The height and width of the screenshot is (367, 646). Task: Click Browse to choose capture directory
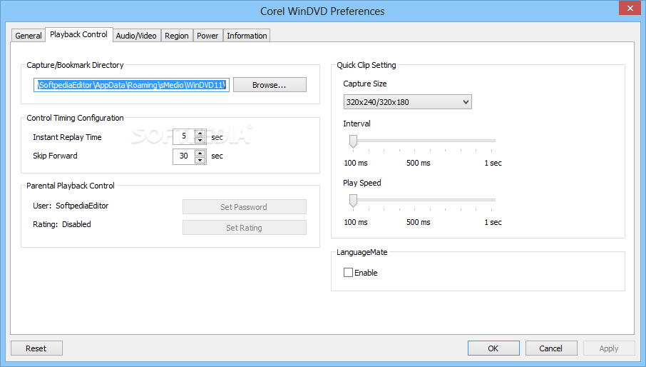tap(270, 85)
